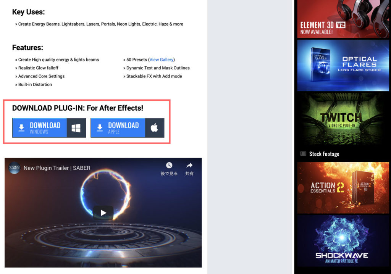This screenshot has width=391, height=274.
Task: Click the Download Windows button
Action: point(49,128)
